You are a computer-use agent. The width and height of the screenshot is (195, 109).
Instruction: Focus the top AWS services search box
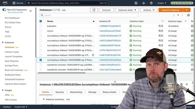coord(67,3)
